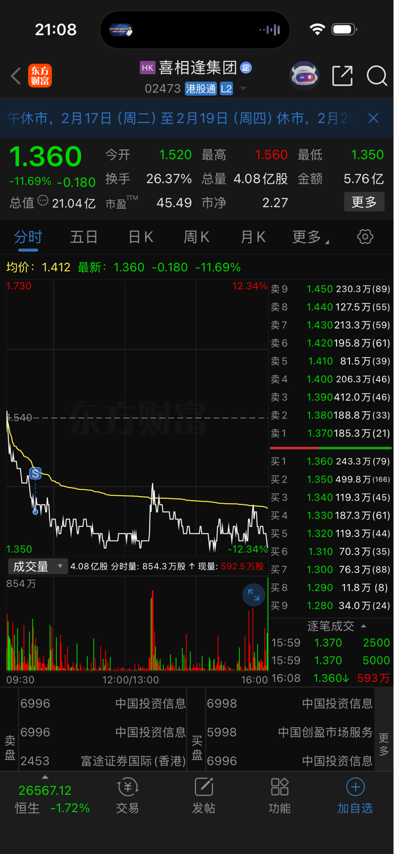Select sell level 卖4 at 1.400

330,379
